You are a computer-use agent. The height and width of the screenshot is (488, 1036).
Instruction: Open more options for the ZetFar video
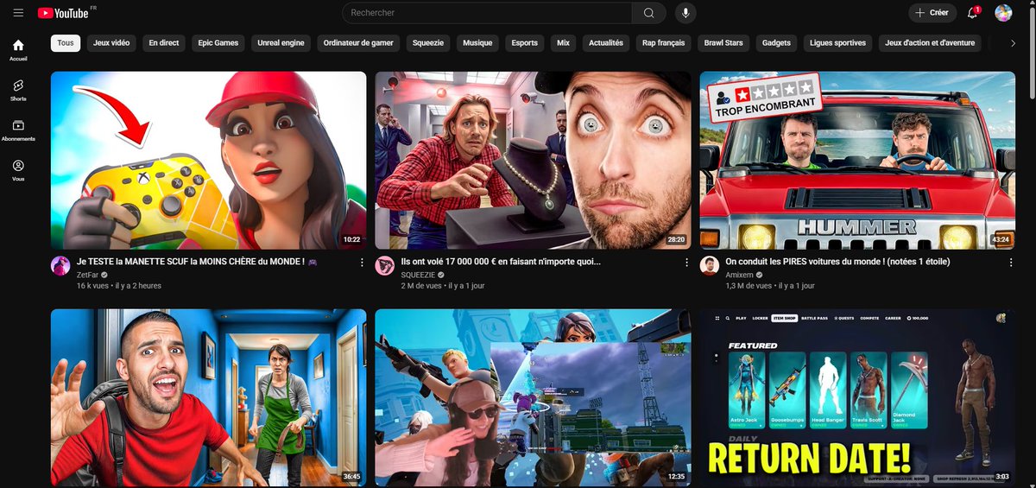click(363, 262)
